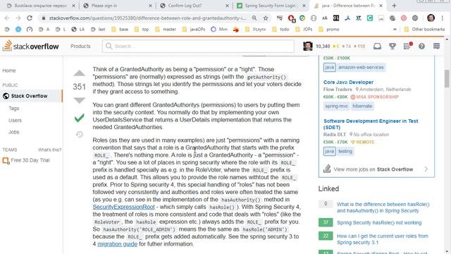Show answer activity history icon
The width and height of the screenshot is (451, 254).
click(x=79, y=134)
